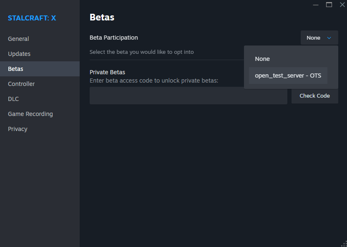
Task: Click the STALCRAFT: X game title
Action: click(x=32, y=18)
